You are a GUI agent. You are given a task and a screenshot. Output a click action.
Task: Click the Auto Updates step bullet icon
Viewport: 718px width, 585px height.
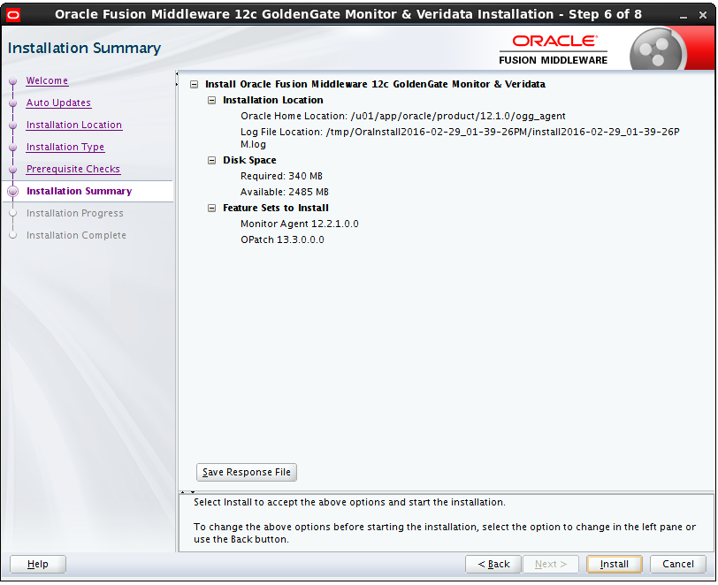12,103
